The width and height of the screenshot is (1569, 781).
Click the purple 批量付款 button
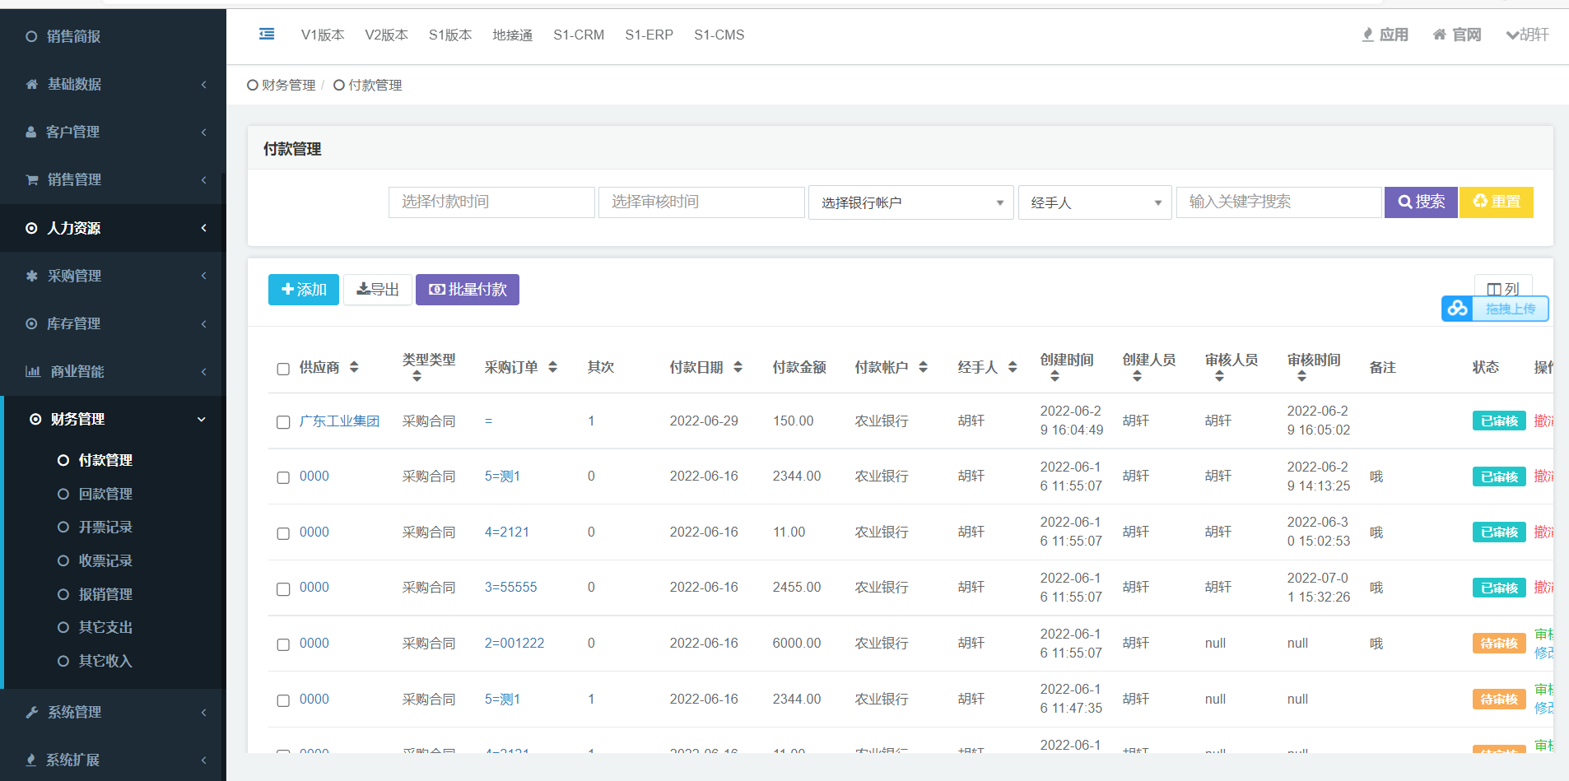(468, 290)
